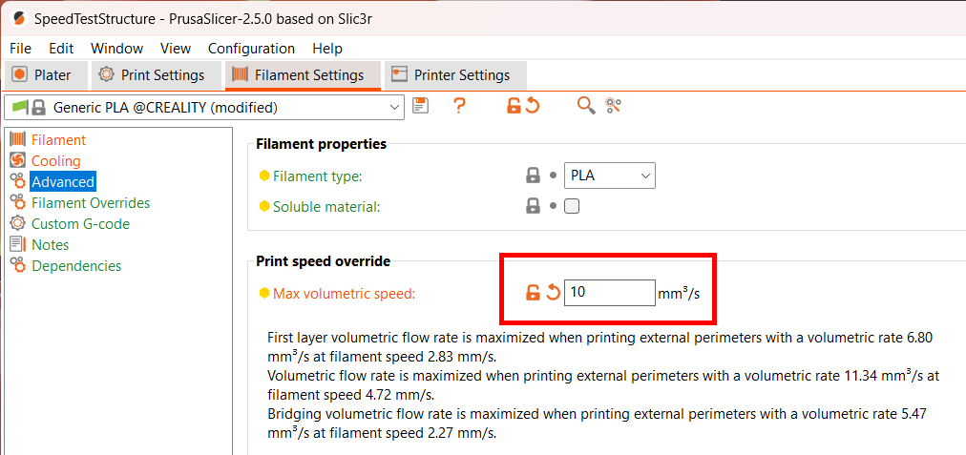The image size is (966, 455).
Task: Click the reset arrow next to Max volumetric speed
Action: tap(553, 293)
